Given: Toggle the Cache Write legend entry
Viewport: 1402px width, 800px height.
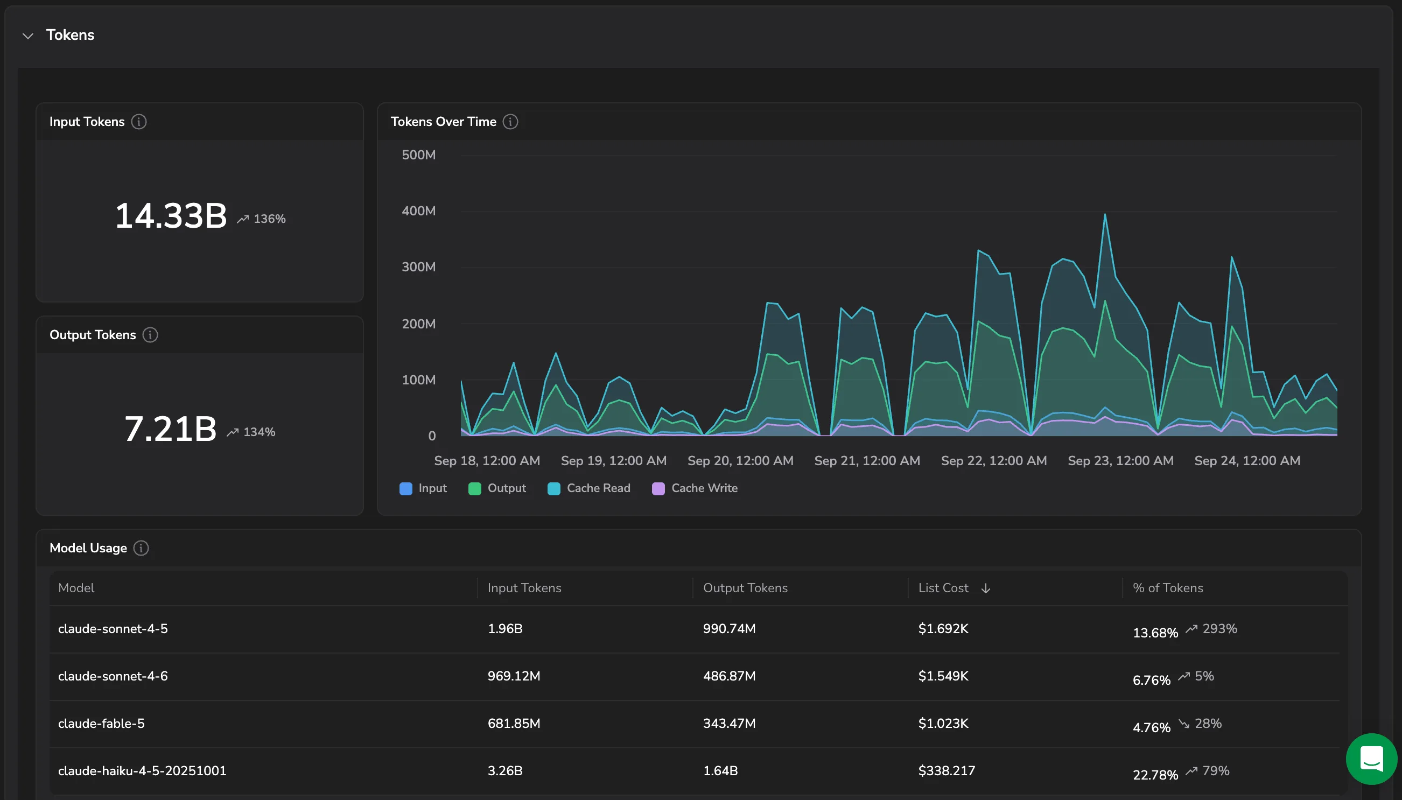Looking at the screenshot, I should 695,488.
